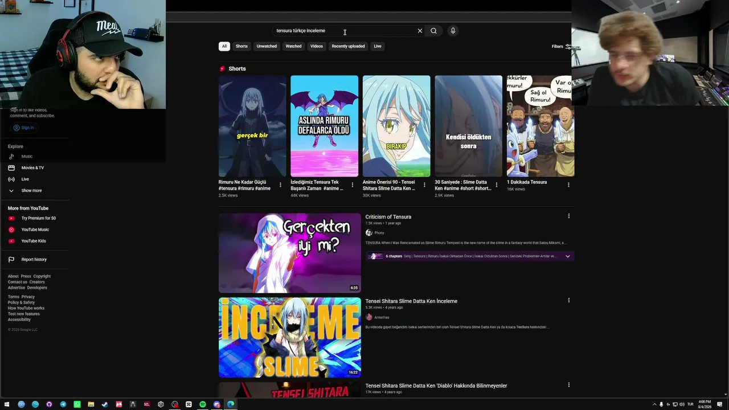Open the 'How YouTube works' footer link
Screen dimensions: 729x410
click(26, 308)
